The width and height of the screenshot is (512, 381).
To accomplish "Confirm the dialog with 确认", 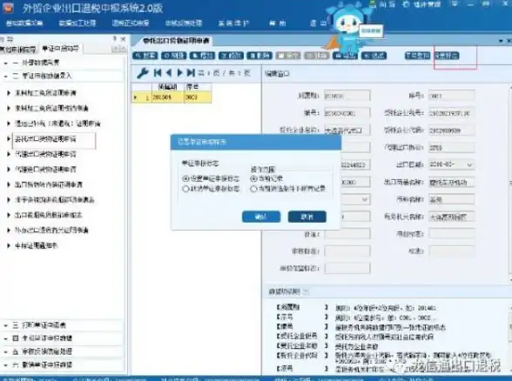I will (261, 217).
